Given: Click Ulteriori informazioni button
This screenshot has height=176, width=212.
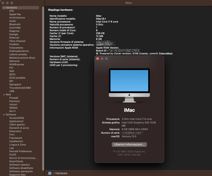Looking at the screenshot, I should tap(129, 144).
